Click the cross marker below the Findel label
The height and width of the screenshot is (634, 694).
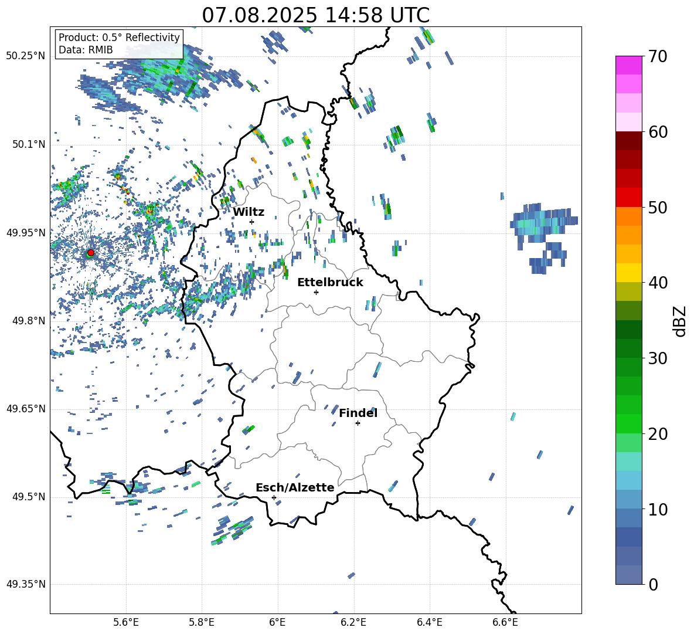coord(358,423)
